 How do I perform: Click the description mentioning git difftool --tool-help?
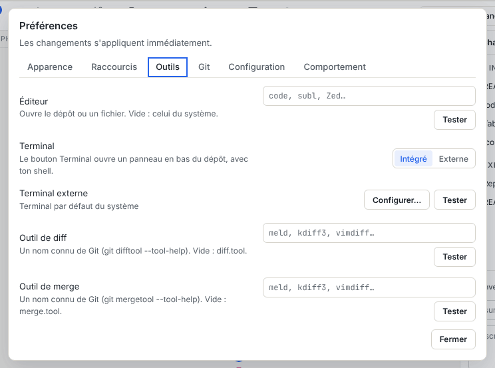[x=133, y=251]
